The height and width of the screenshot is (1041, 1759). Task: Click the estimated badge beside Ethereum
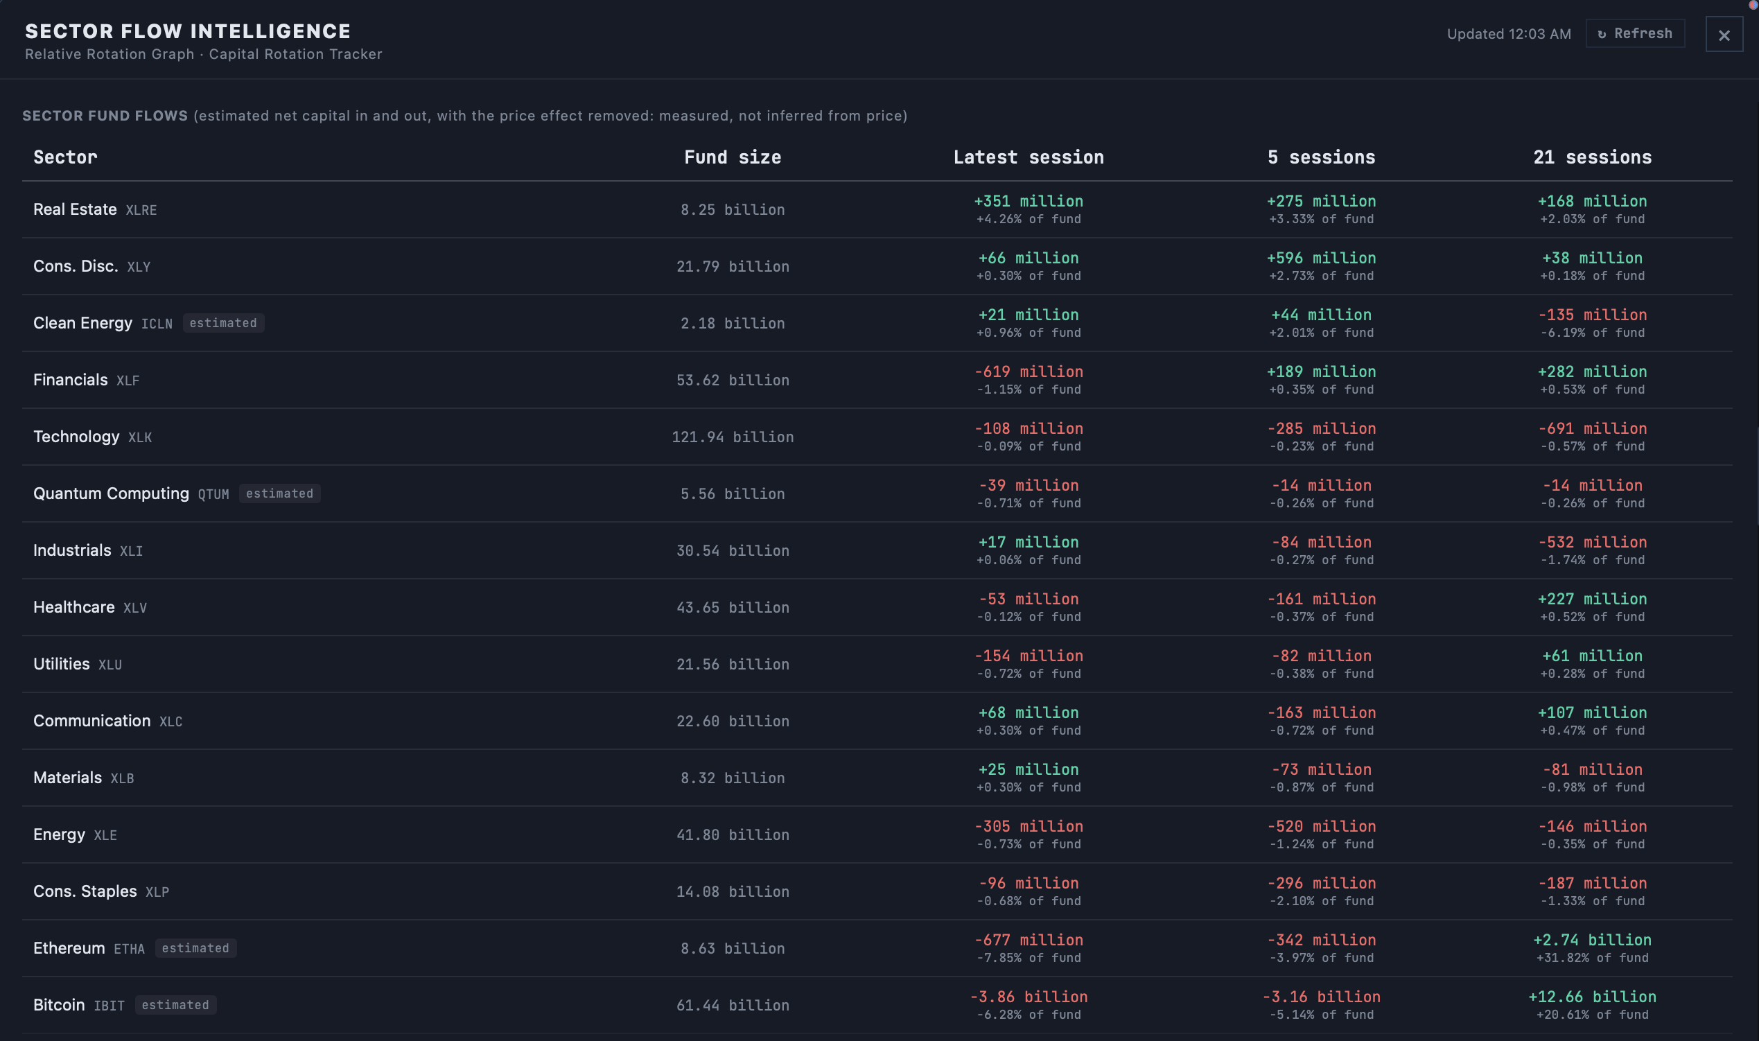(195, 948)
